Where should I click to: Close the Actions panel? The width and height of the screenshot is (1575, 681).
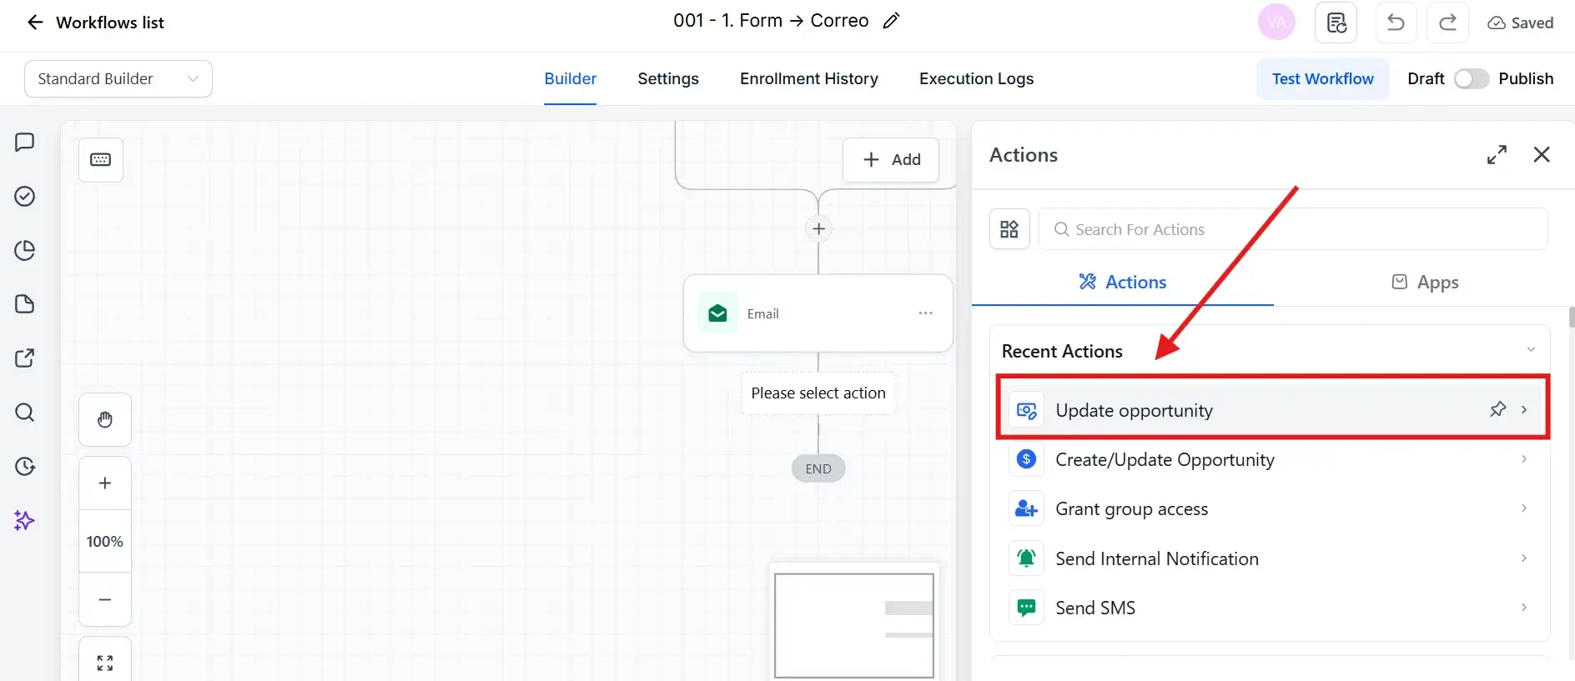(1542, 155)
